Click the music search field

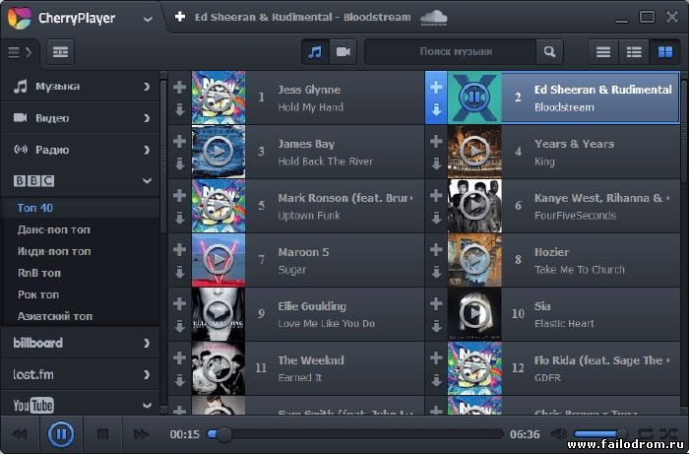click(x=451, y=52)
